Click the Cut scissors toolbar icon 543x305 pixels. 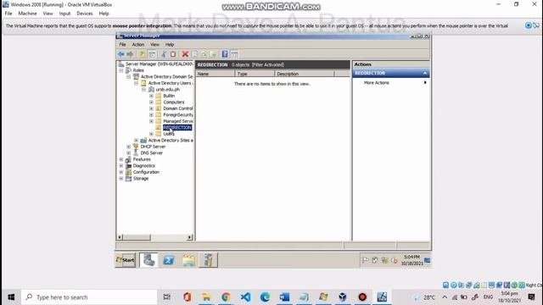pos(164,54)
